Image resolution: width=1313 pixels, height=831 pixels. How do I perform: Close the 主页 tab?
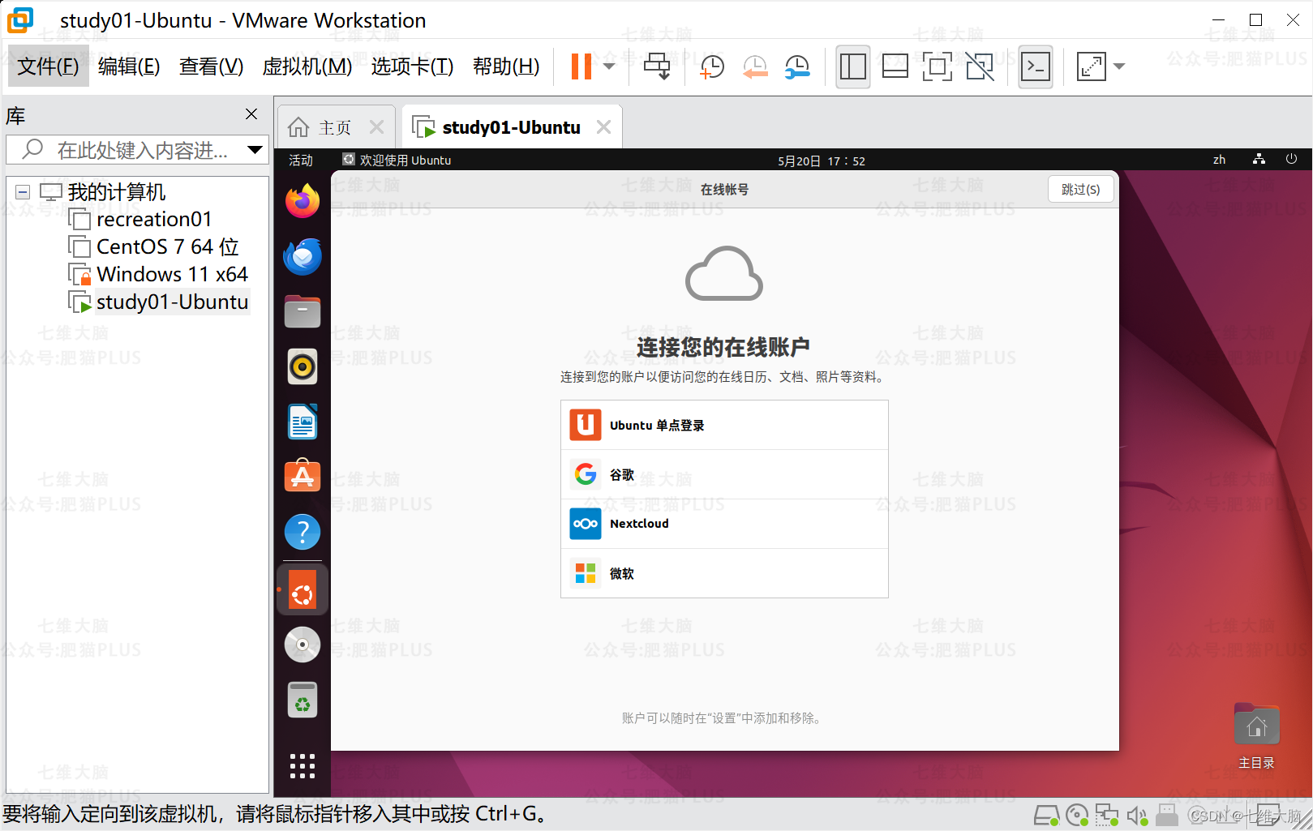(376, 127)
